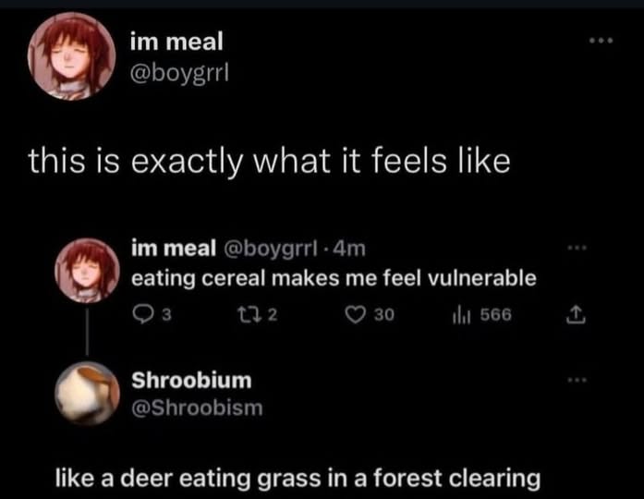Open the "this is exactly what it feels like" tweet

269,161
